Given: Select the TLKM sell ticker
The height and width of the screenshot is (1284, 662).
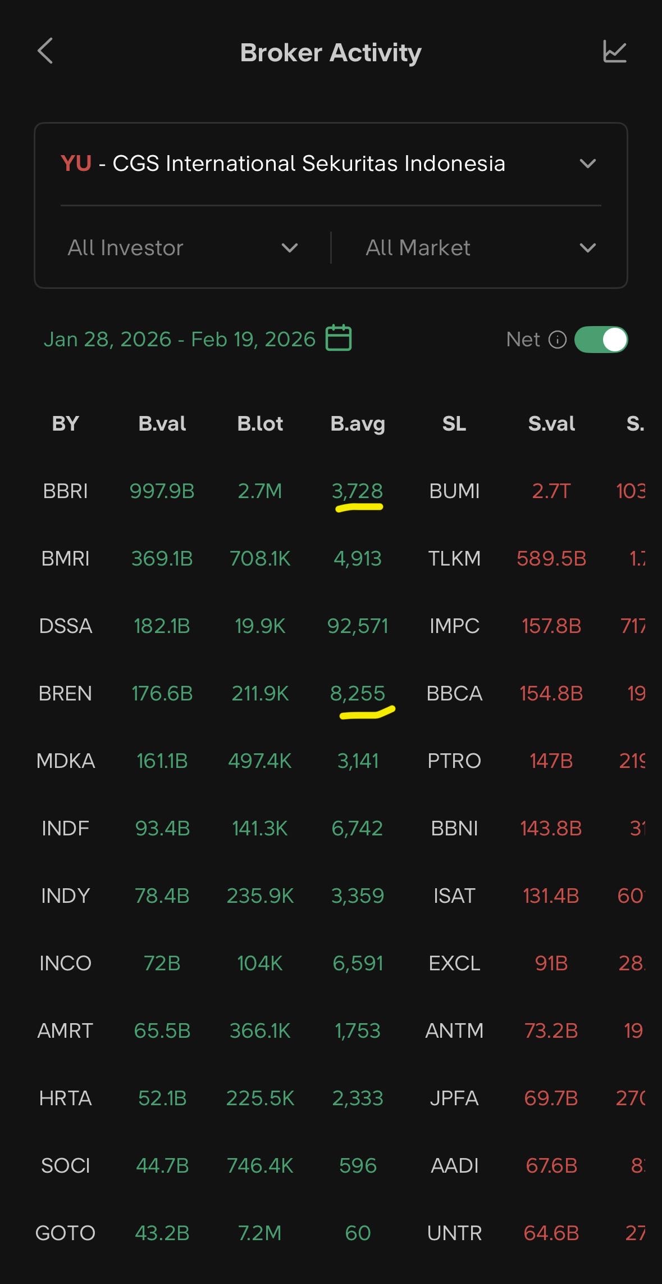Looking at the screenshot, I should [454, 558].
